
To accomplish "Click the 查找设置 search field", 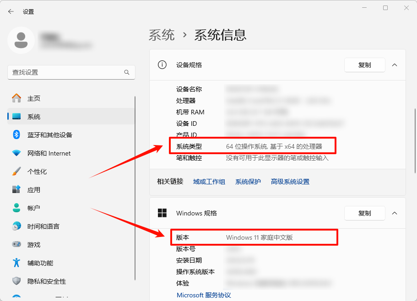I will pyautogui.click(x=71, y=72).
